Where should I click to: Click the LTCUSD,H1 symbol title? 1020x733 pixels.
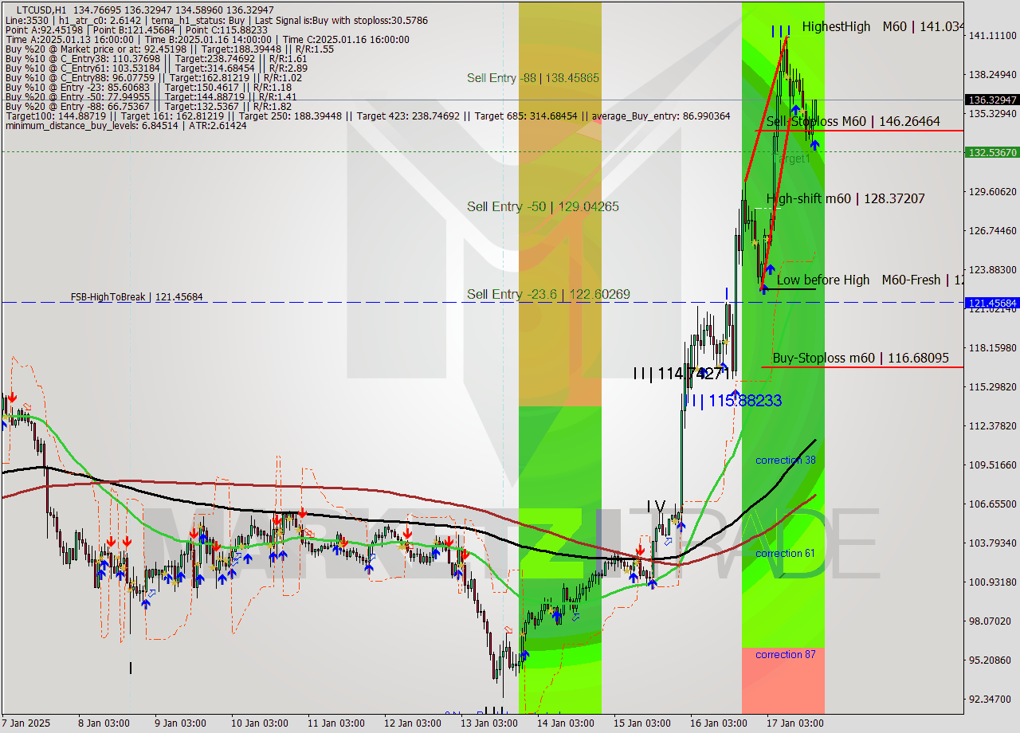click(x=41, y=10)
